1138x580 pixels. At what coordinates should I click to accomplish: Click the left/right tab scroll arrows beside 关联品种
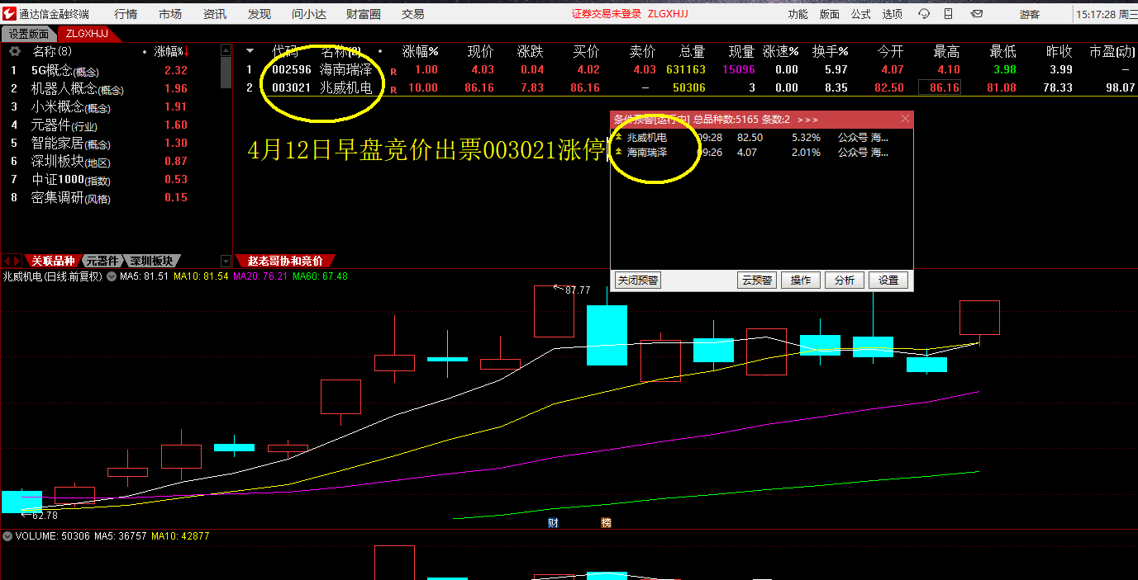click(12, 261)
